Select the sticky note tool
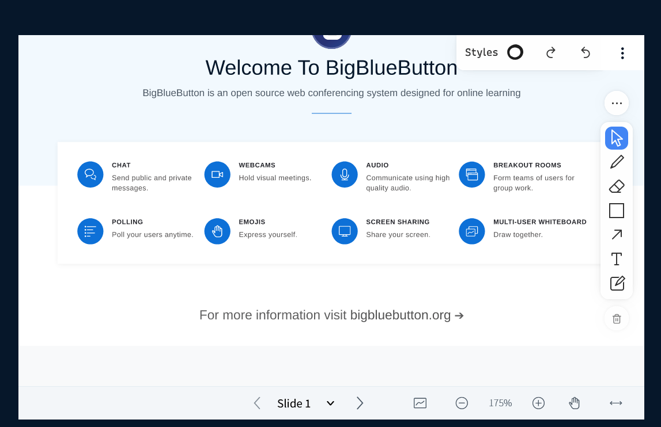Image resolution: width=661 pixels, height=427 pixels. click(x=616, y=283)
